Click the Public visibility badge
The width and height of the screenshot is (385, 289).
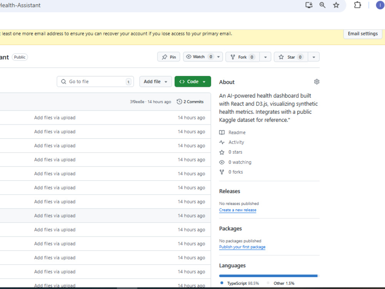tap(20, 57)
